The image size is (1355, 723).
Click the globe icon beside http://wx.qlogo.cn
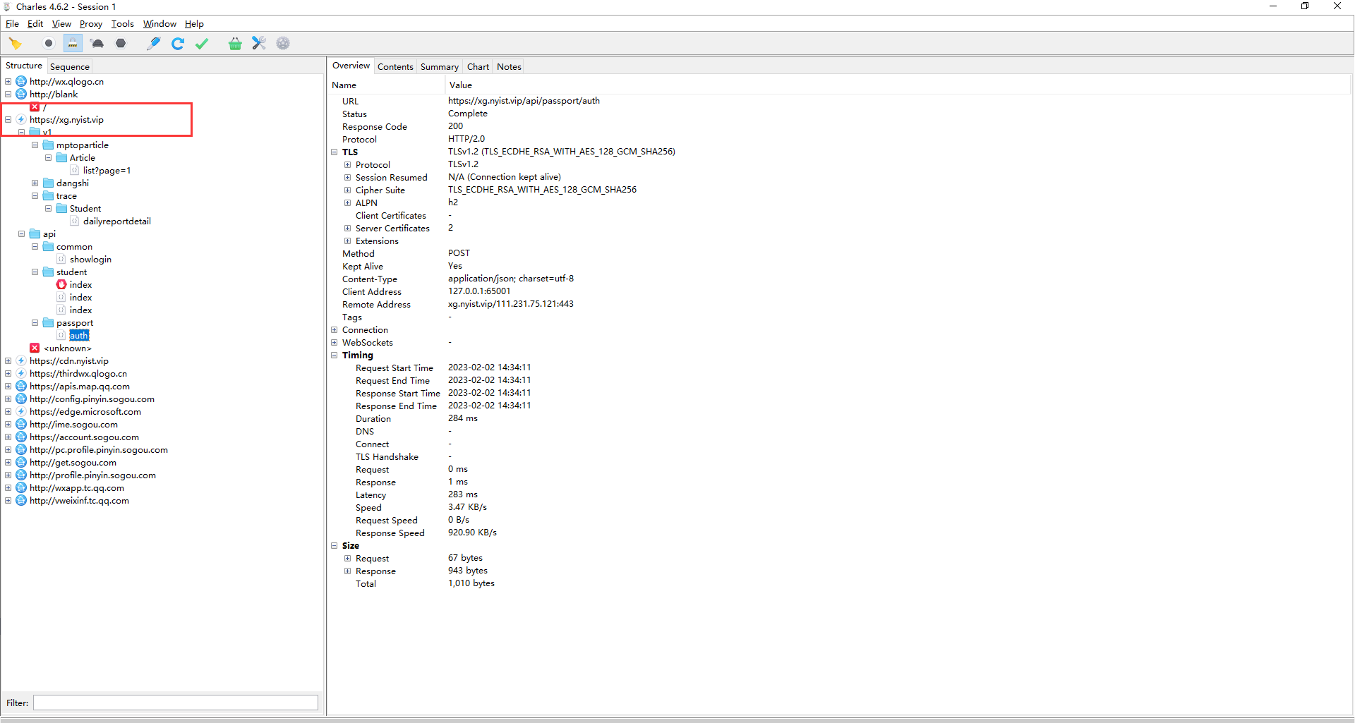(21, 82)
